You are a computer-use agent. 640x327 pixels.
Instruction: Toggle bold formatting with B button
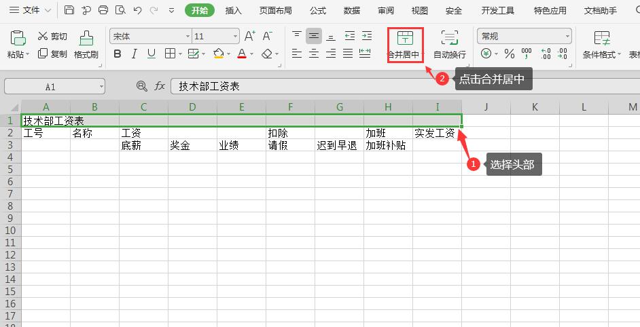click(118, 54)
